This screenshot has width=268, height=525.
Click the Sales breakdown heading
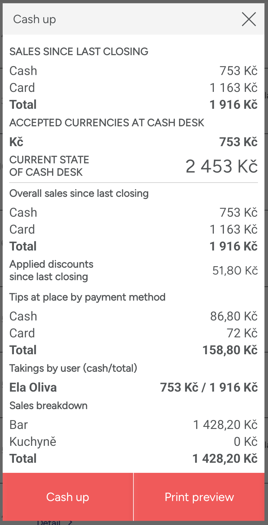pos(49,406)
